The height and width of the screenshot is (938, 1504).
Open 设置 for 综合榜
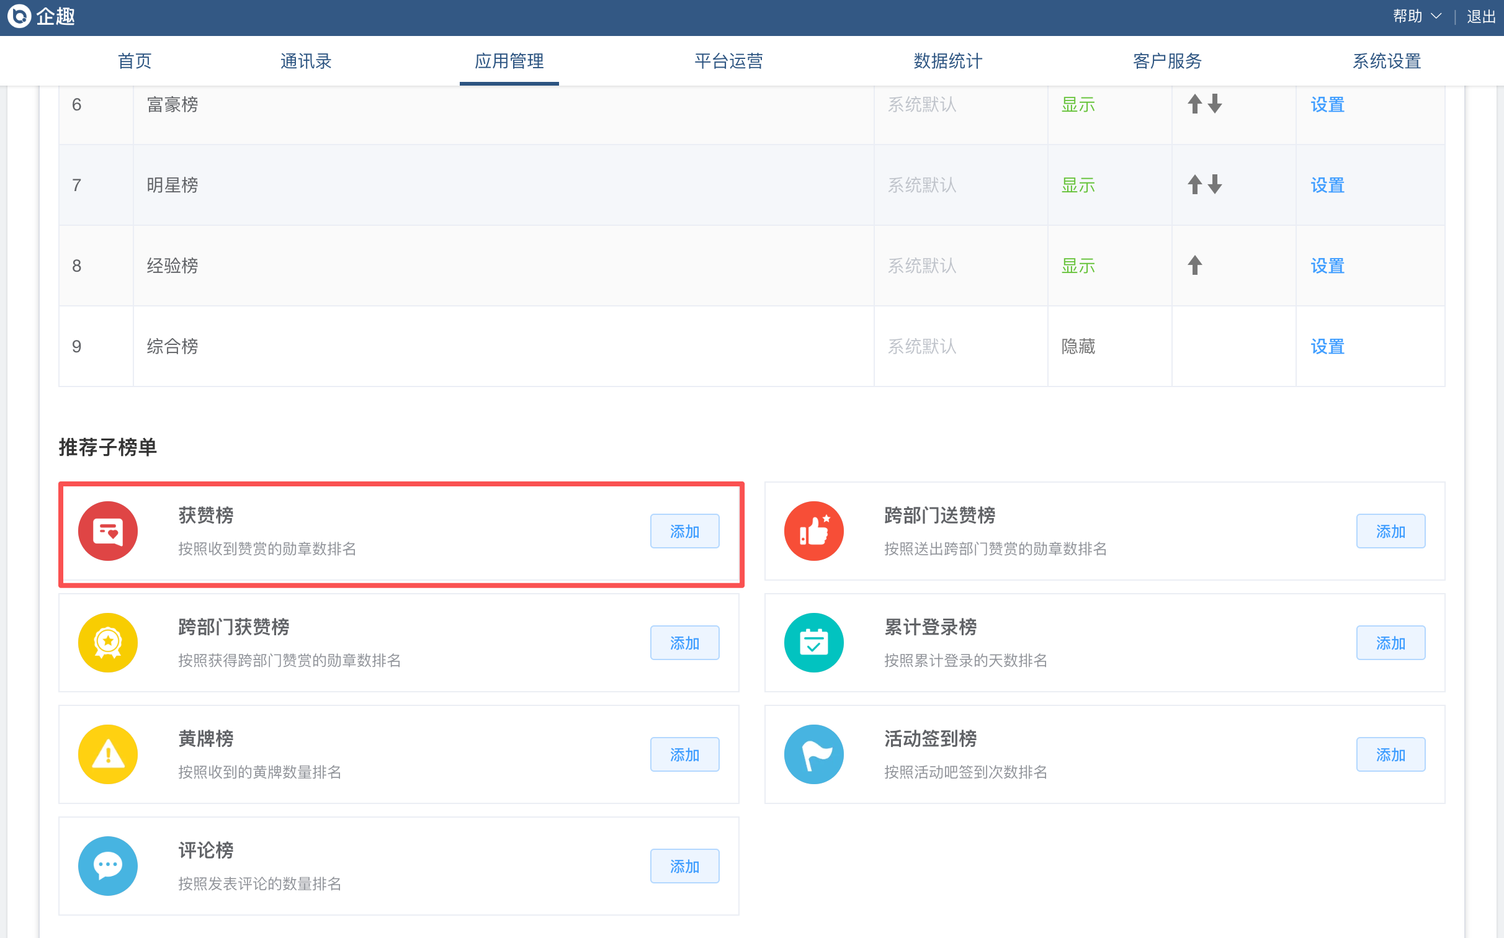pyautogui.click(x=1327, y=346)
